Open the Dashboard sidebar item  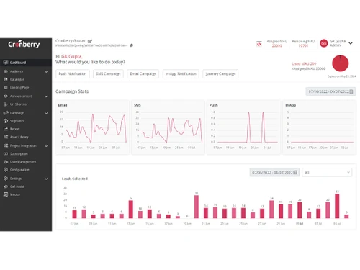point(26,63)
